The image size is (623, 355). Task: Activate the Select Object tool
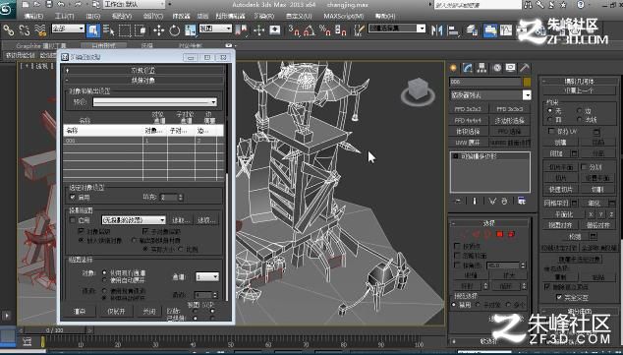pos(93,30)
